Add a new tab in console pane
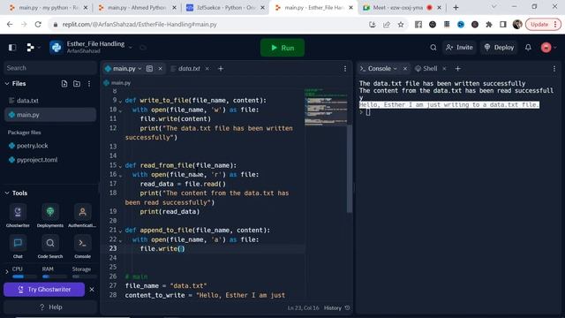This screenshot has height=318, width=565. point(457,69)
